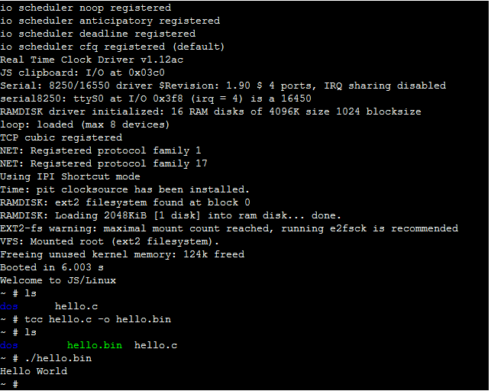Click the VFS: Mounted root line
Image resolution: width=491 pixels, height=391 pixels.
pos(110,241)
